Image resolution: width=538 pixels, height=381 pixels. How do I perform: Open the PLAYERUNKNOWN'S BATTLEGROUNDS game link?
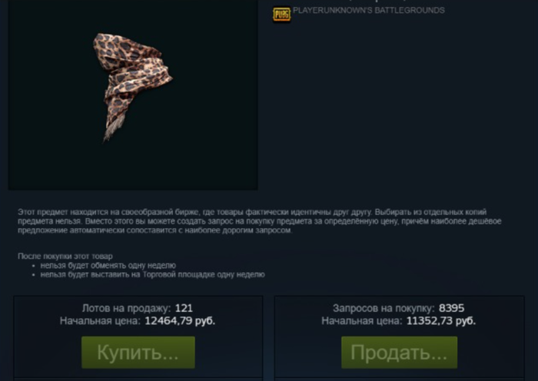[x=368, y=10]
